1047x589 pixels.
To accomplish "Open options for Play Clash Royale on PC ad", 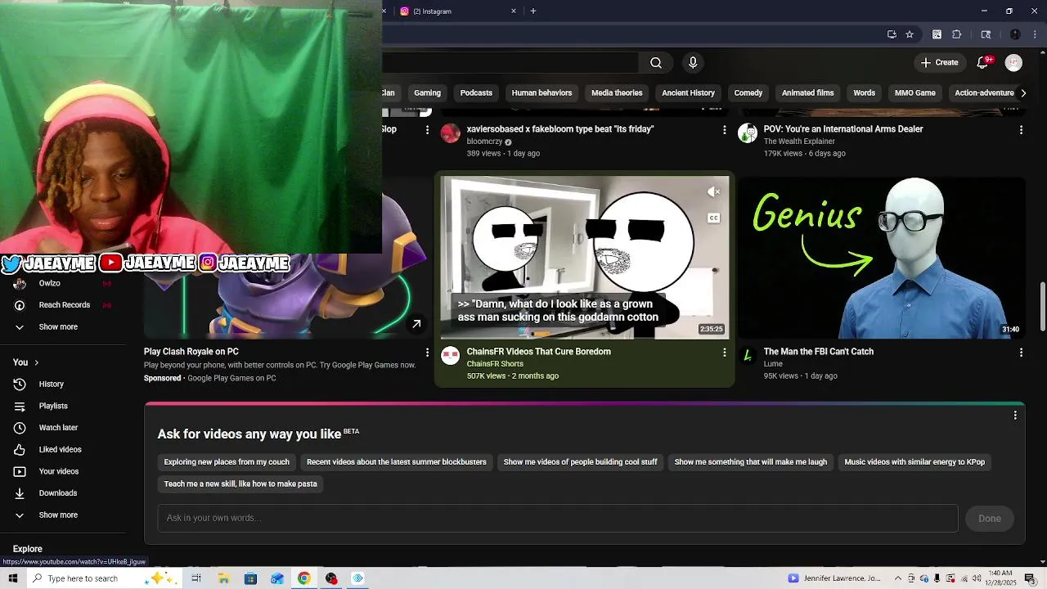I will (427, 353).
